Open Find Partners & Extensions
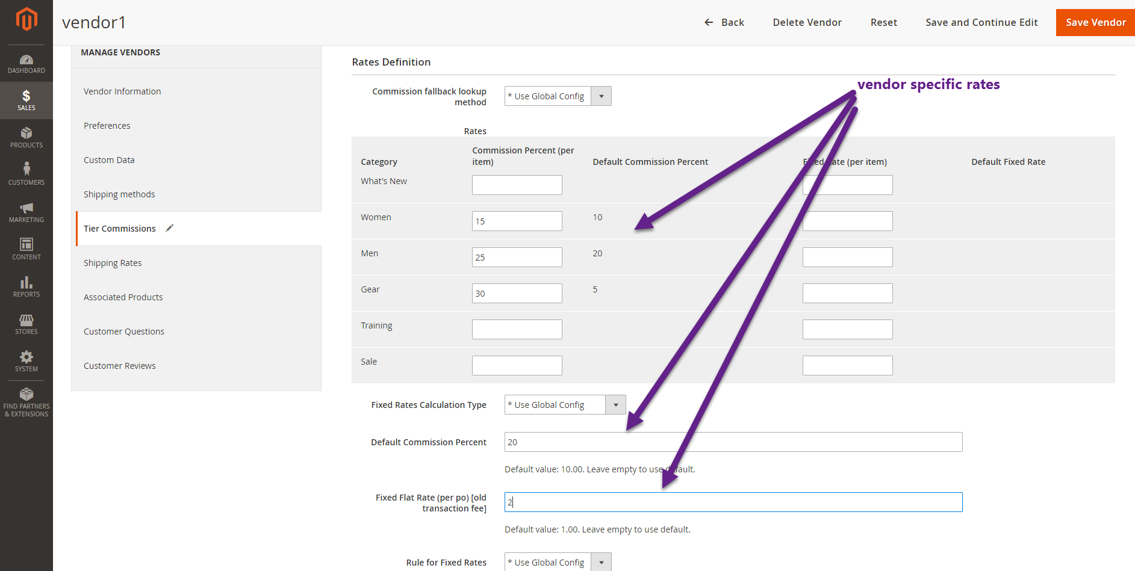 [26, 403]
